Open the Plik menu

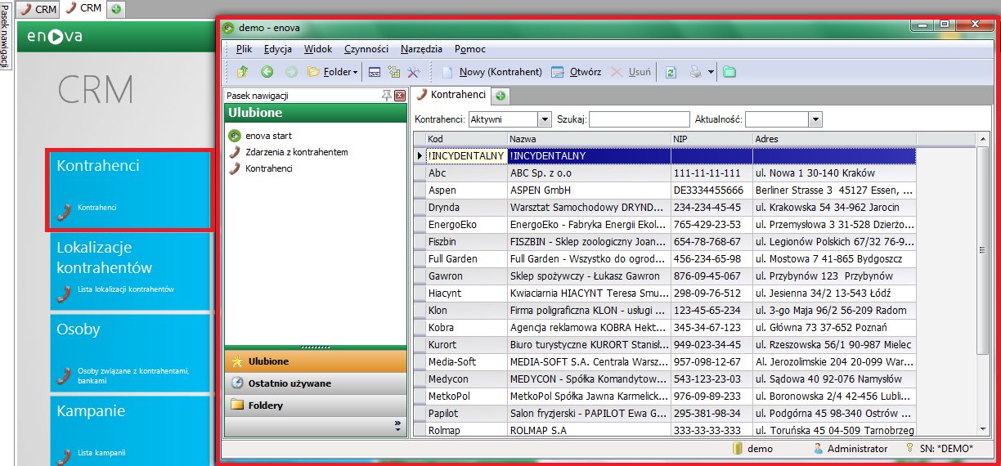coord(244,49)
